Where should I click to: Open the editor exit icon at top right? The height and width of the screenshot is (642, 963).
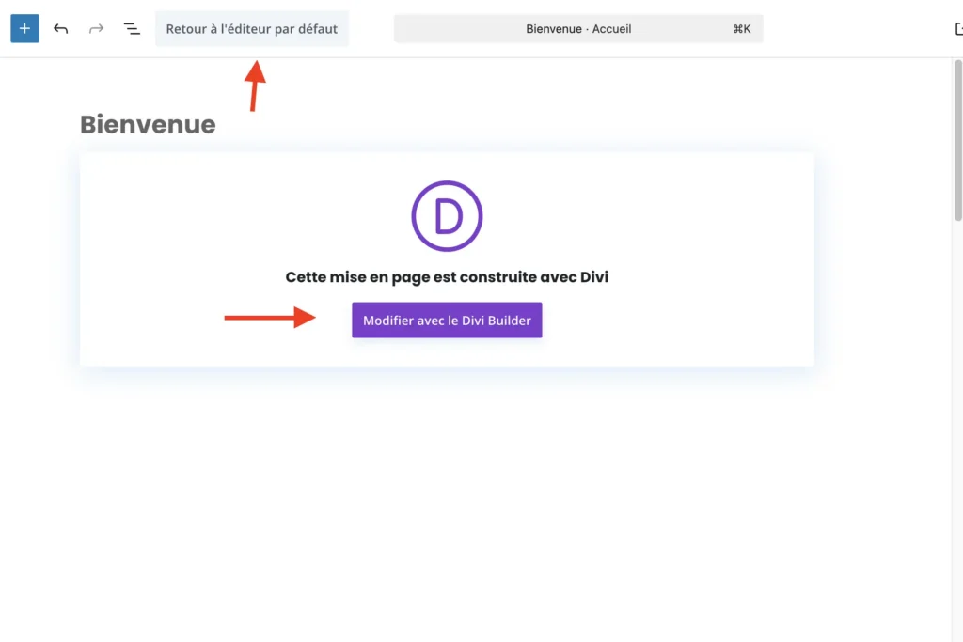coord(957,28)
